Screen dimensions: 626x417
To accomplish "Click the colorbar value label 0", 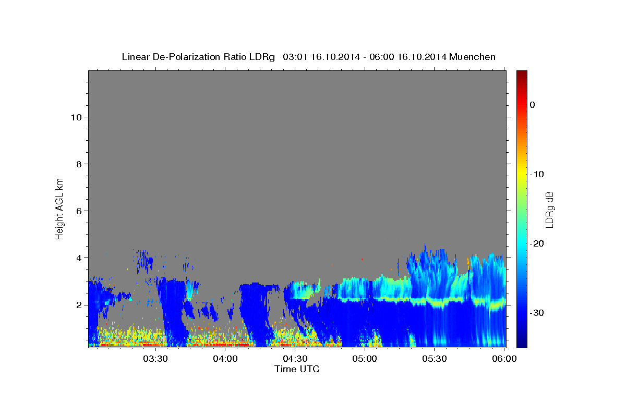I will pyautogui.click(x=532, y=105).
